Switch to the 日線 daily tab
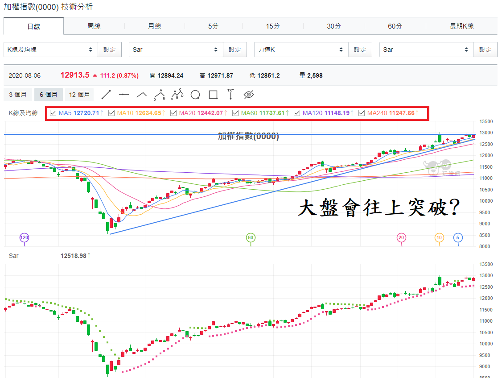Viewport: 502px width, 378px height. 33,26
